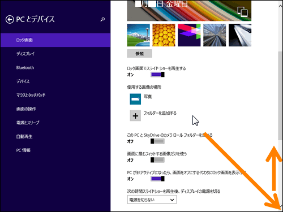Click scrollbar up arrow
The width and height of the screenshot is (283, 212).
click(x=280, y=6)
